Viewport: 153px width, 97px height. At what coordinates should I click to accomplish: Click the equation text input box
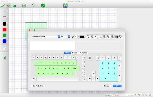53,45
